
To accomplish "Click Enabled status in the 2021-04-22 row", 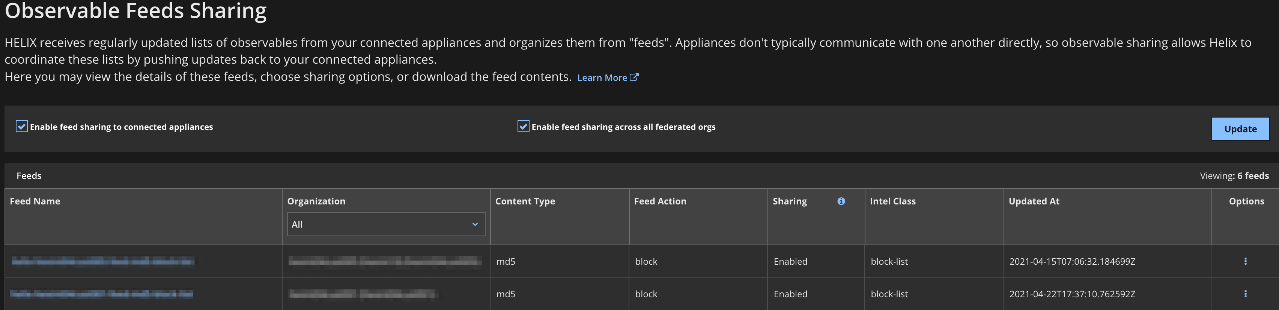I will pyautogui.click(x=790, y=294).
